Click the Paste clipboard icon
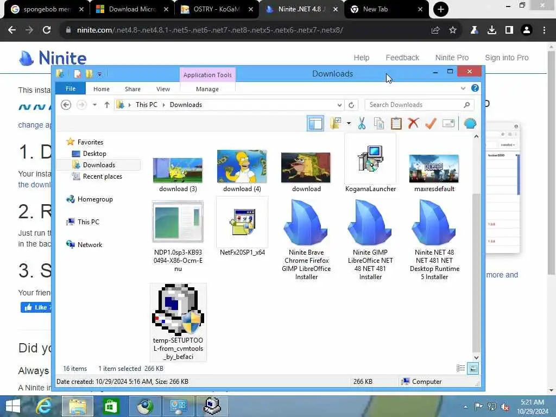The height and width of the screenshot is (417, 556). pos(396,123)
